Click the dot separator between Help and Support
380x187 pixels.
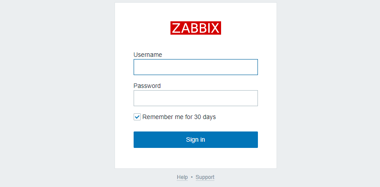(192, 177)
